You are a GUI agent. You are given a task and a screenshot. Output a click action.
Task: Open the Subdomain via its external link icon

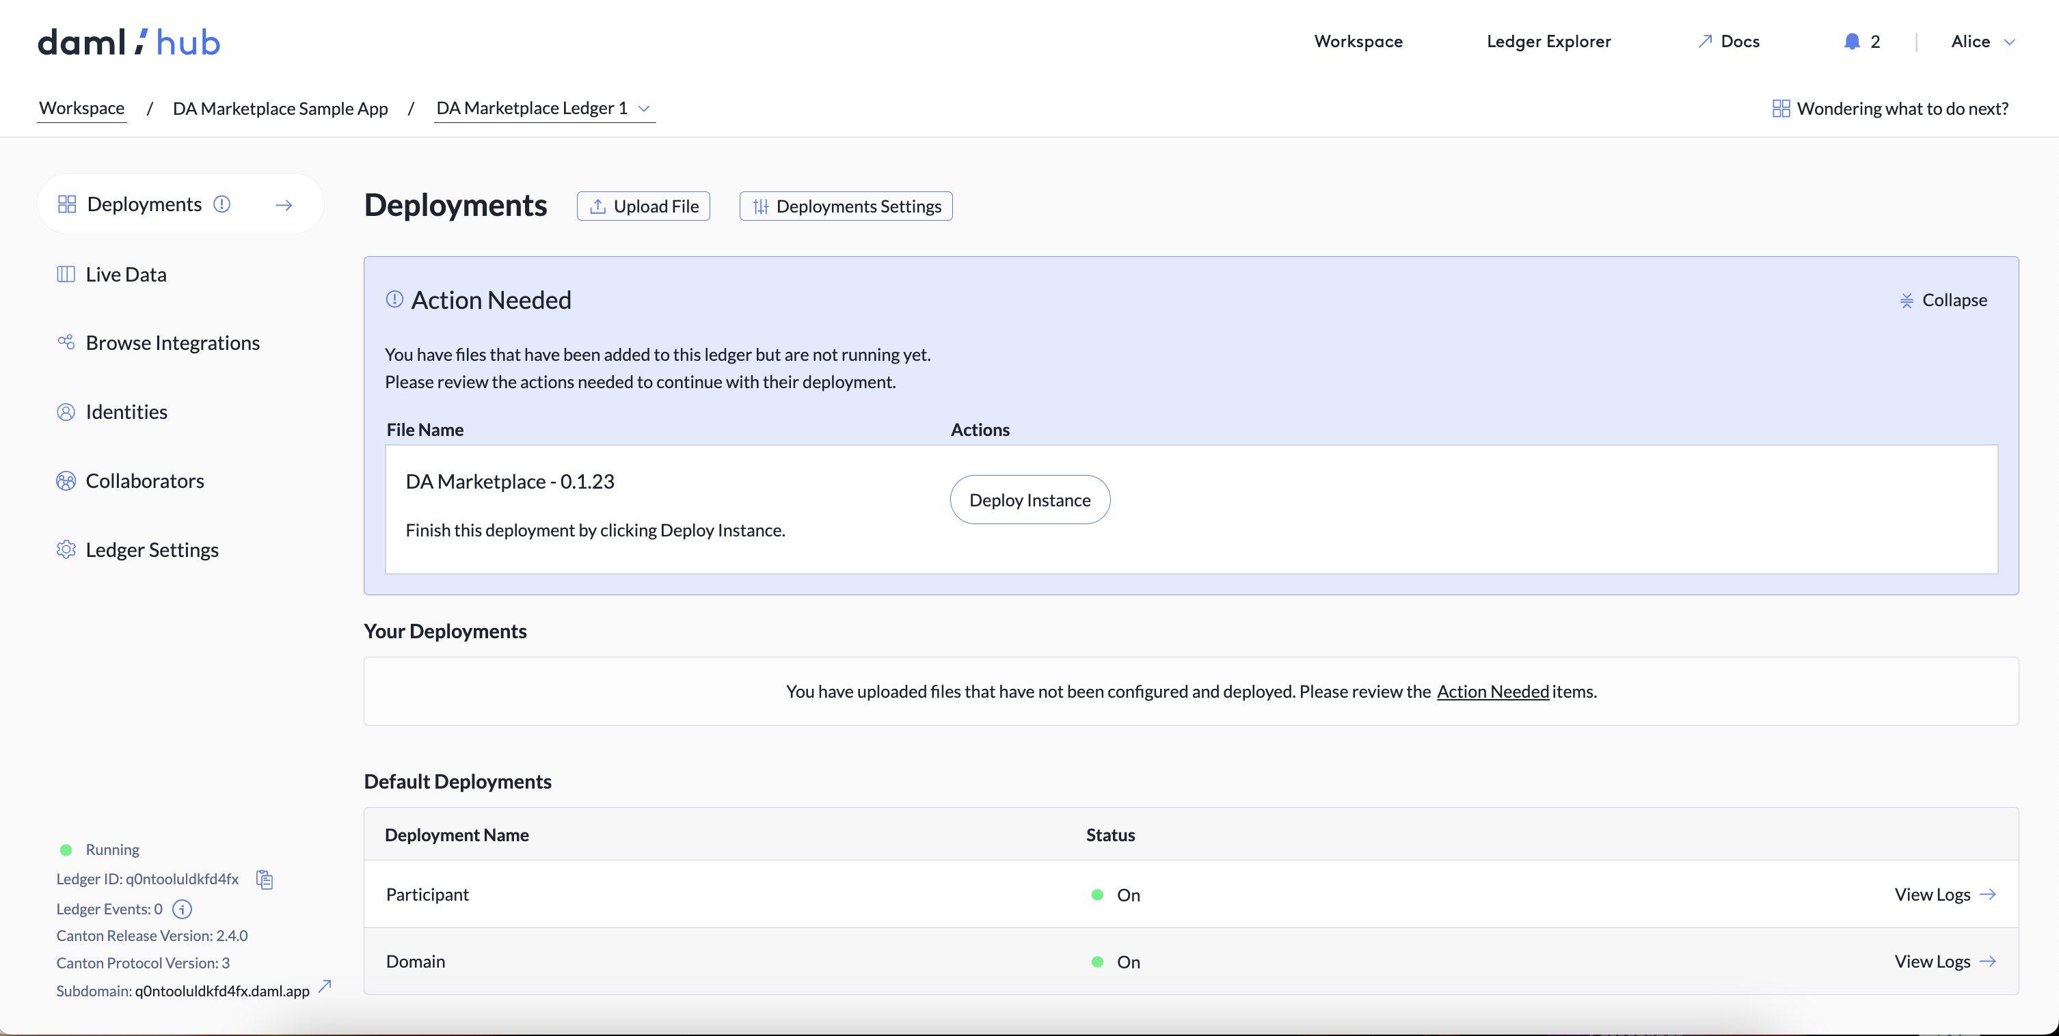[325, 987]
